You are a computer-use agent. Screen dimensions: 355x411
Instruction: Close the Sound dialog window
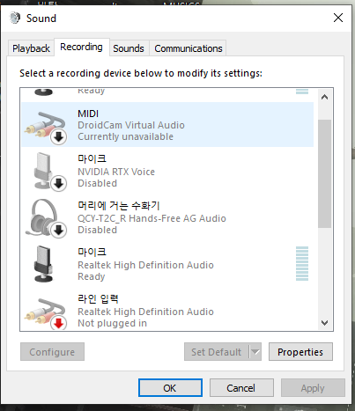click(x=338, y=18)
